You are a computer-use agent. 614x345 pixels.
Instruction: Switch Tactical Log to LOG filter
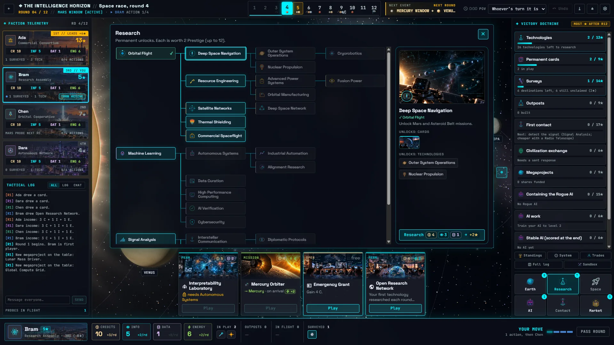[x=65, y=185]
